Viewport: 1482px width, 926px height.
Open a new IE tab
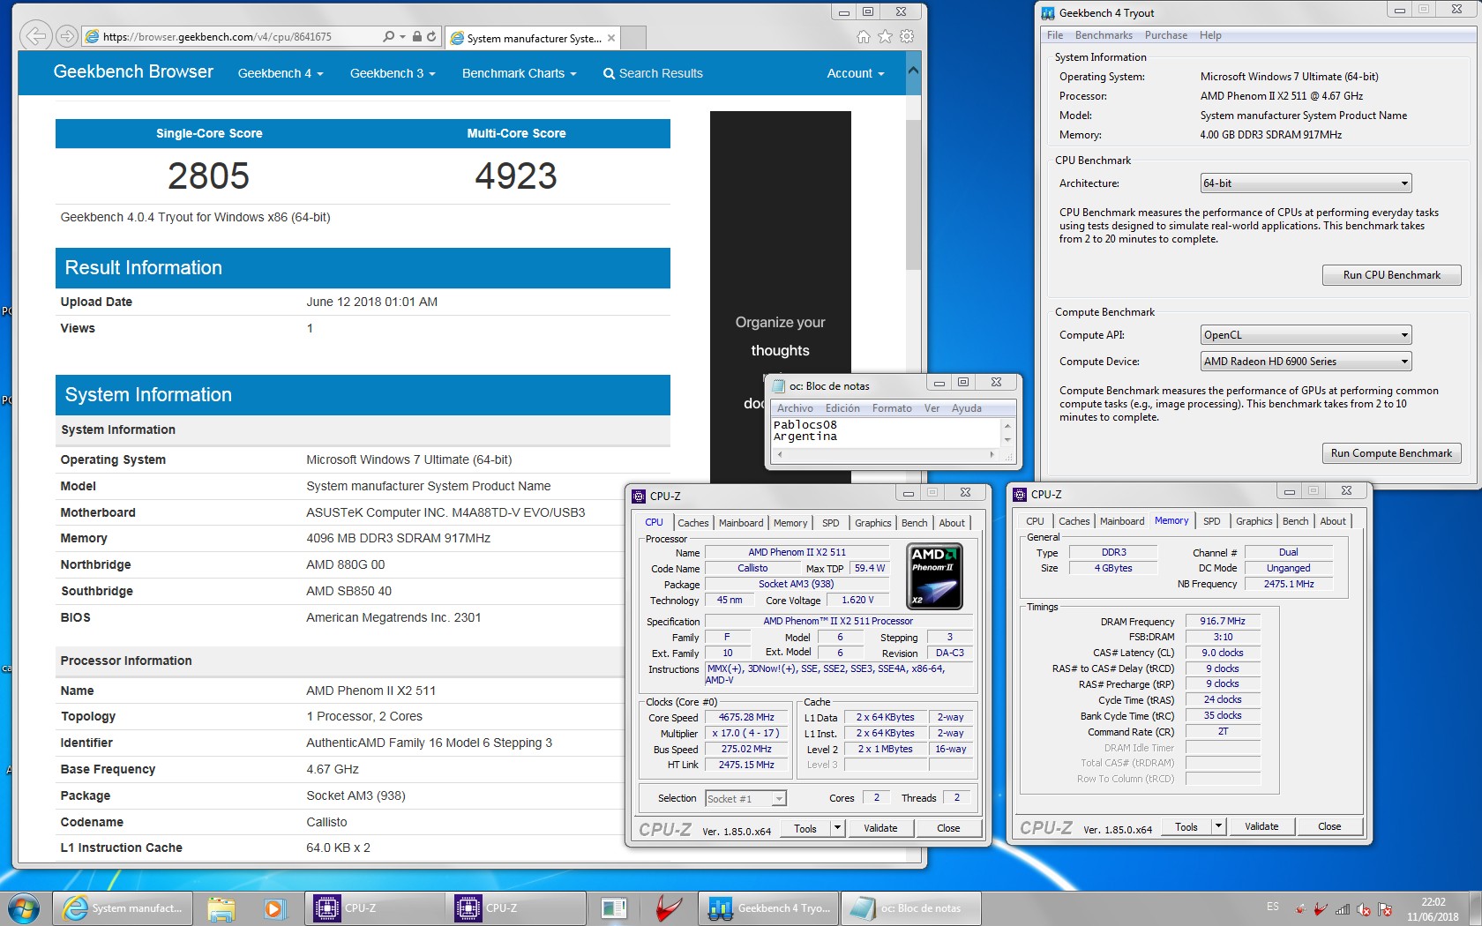634,38
